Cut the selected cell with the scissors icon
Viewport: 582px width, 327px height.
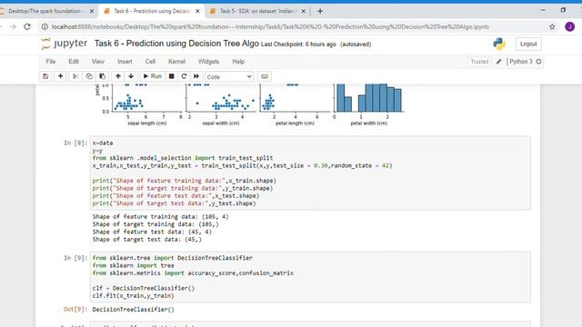tap(75, 76)
